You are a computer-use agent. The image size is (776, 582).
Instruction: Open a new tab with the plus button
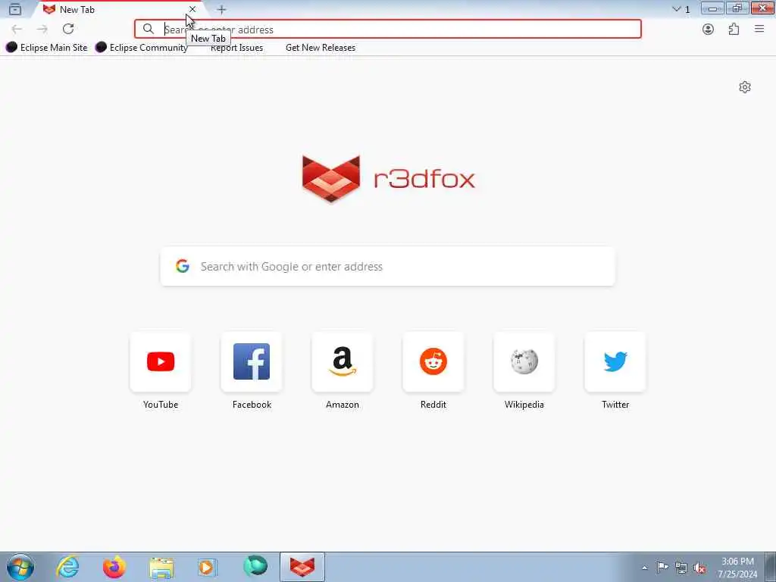[x=221, y=9]
